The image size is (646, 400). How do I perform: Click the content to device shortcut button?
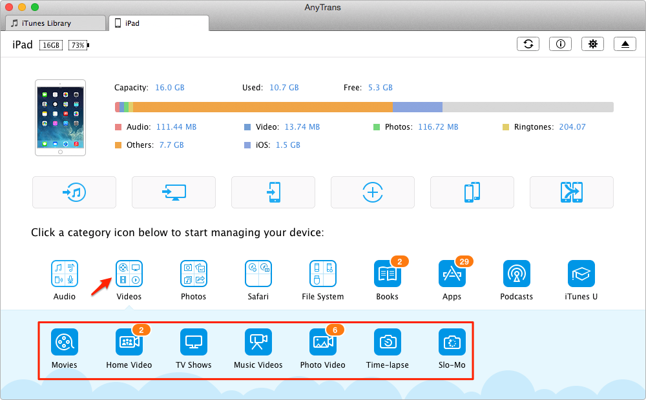click(273, 192)
